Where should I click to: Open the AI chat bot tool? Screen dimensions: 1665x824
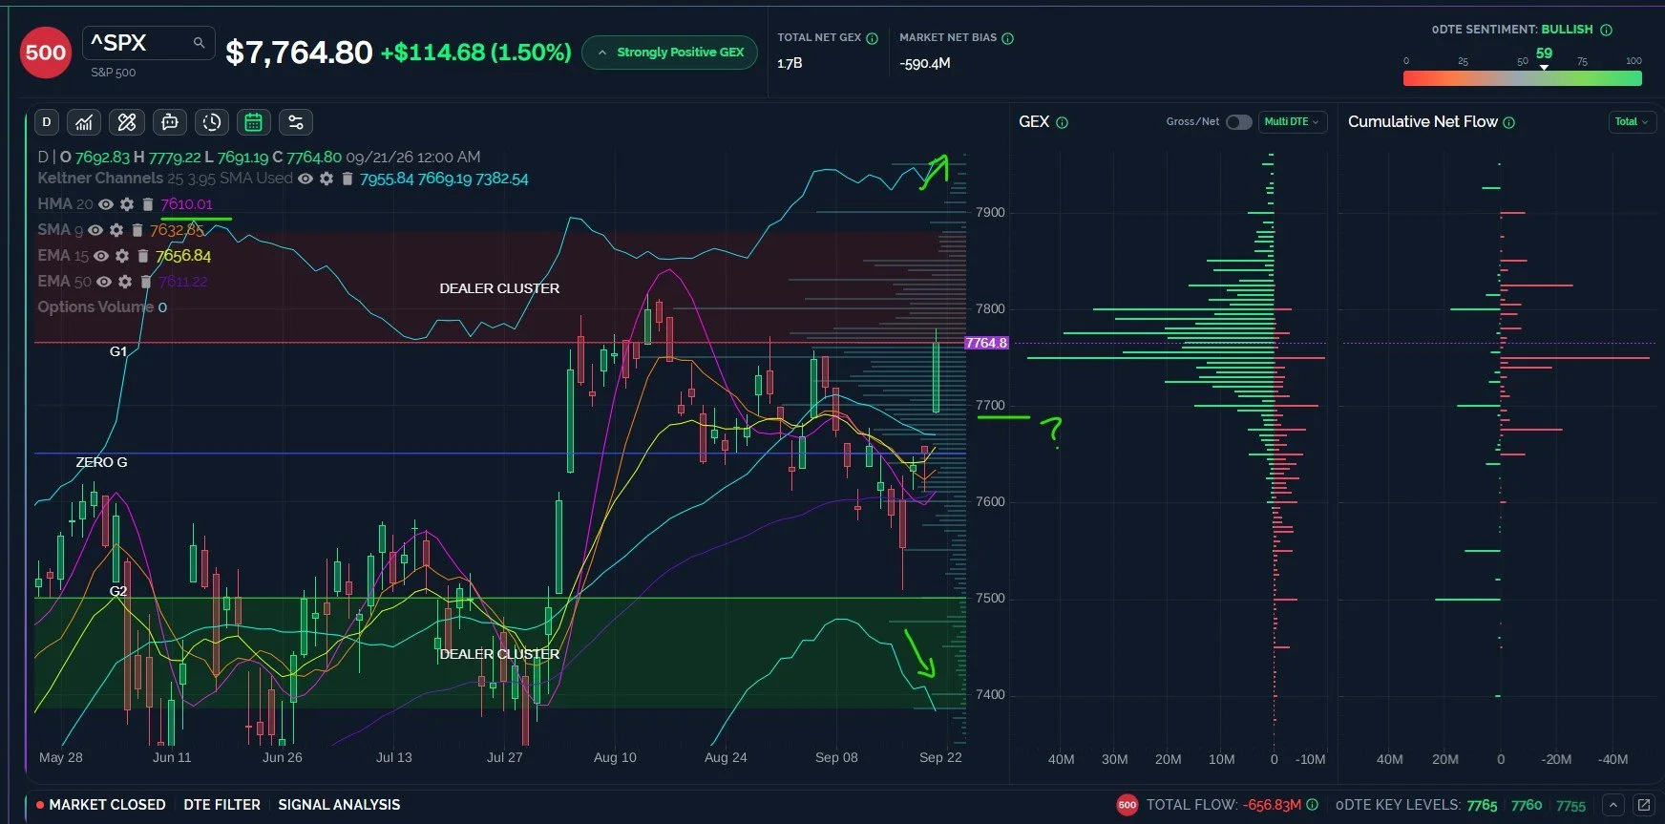(x=170, y=122)
